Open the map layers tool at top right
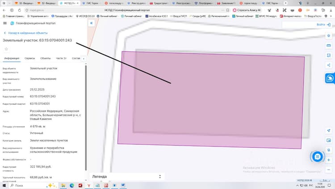The image size is (335, 189). [x=329, y=35]
